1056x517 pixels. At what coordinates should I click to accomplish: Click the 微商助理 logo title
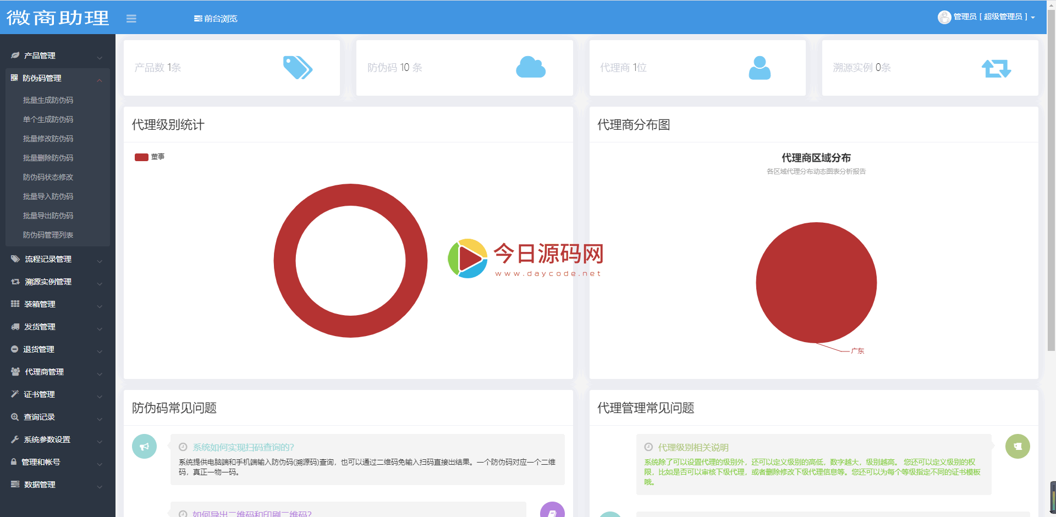(58, 18)
